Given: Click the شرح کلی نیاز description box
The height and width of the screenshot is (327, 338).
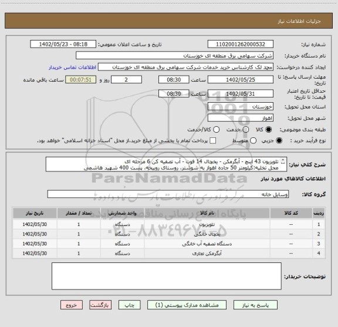Looking at the screenshot, I should coord(166,164).
